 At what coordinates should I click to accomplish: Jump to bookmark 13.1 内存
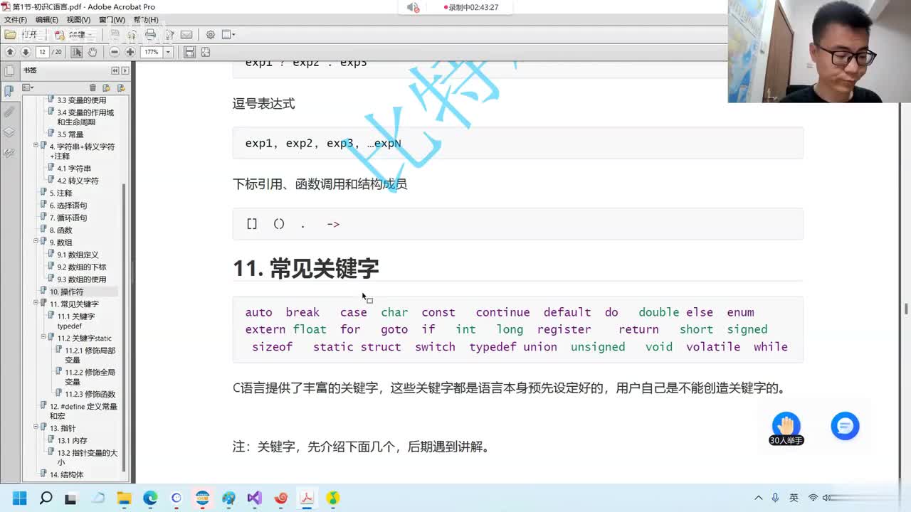[73, 440]
